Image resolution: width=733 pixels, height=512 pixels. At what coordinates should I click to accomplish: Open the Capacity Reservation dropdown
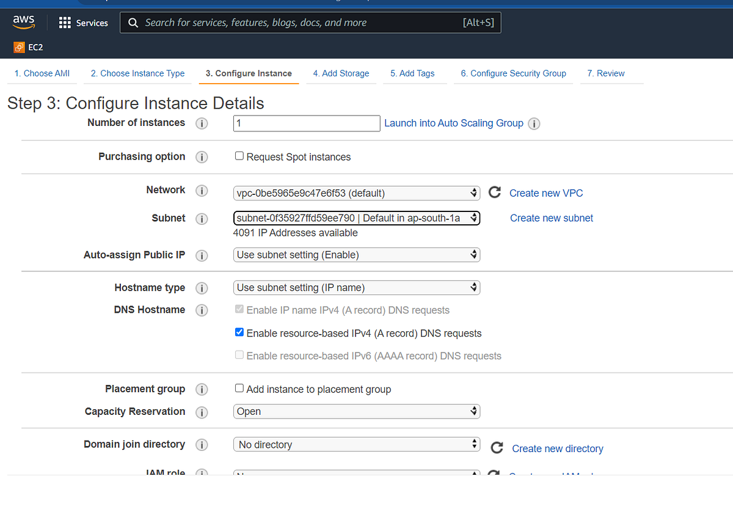pos(356,411)
